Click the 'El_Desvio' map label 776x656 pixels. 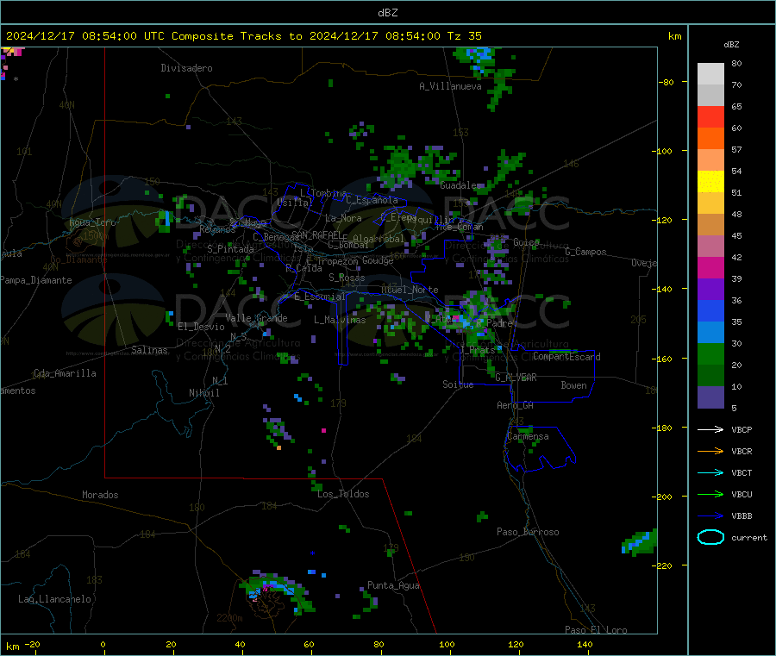(x=201, y=327)
